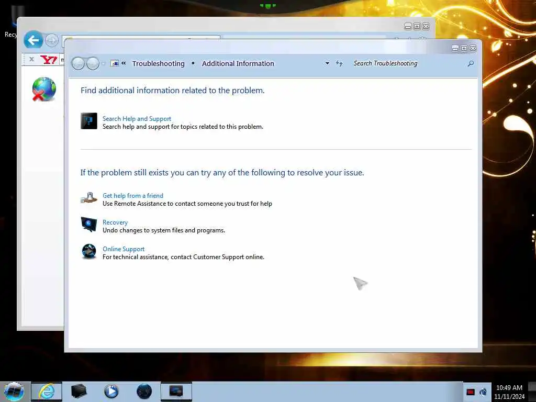The width and height of the screenshot is (536, 402).
Task: Click the search magnifier icon
Action: [x=471, y=63]
